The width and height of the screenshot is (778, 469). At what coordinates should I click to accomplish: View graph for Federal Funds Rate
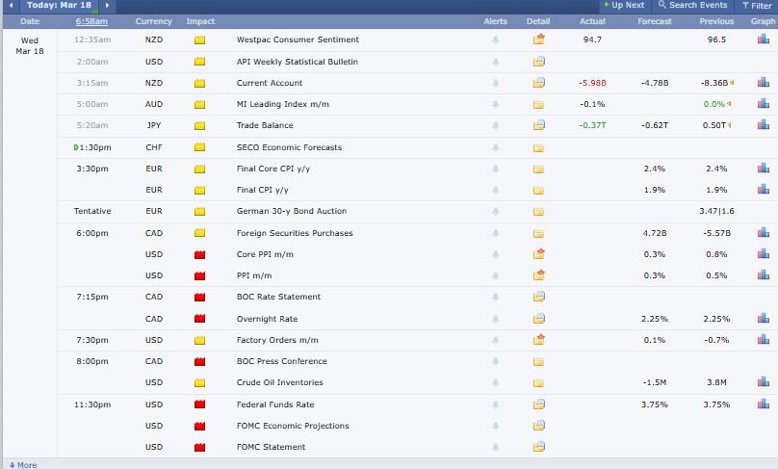pyautogui.click(x=763, y=404)
